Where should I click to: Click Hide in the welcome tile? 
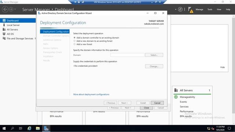pyautogui.click(x=223, y=67)
